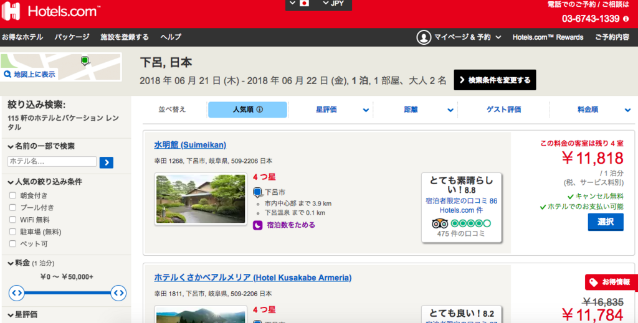Click green map pin on map thumbnail
Viewport: 638px width, 323px height.
click(x=85, y=61)
